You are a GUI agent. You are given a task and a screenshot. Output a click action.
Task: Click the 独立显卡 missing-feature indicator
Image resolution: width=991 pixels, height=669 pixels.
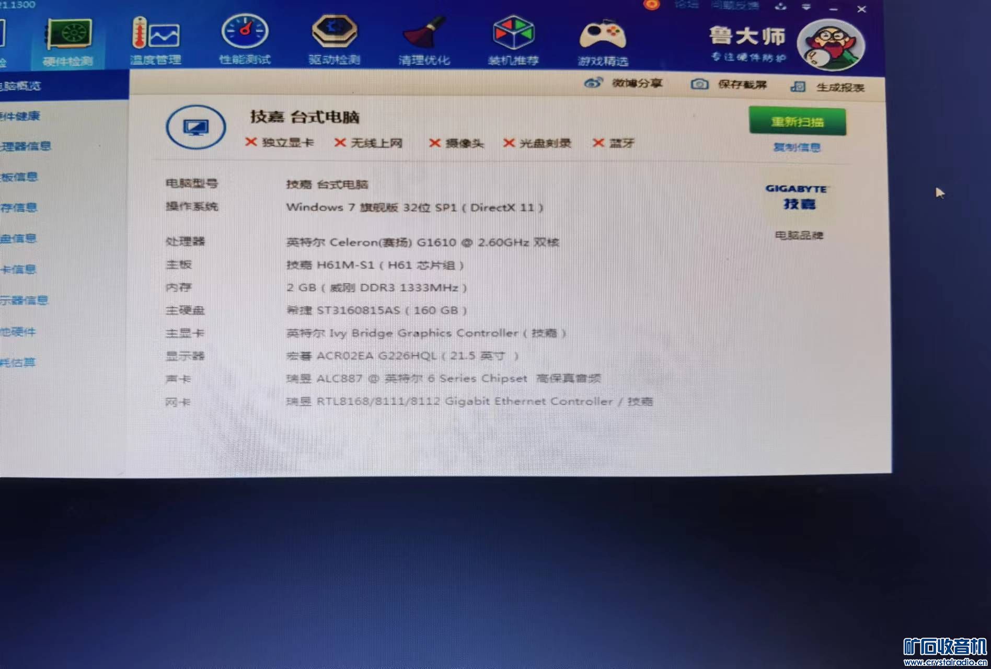280,143
